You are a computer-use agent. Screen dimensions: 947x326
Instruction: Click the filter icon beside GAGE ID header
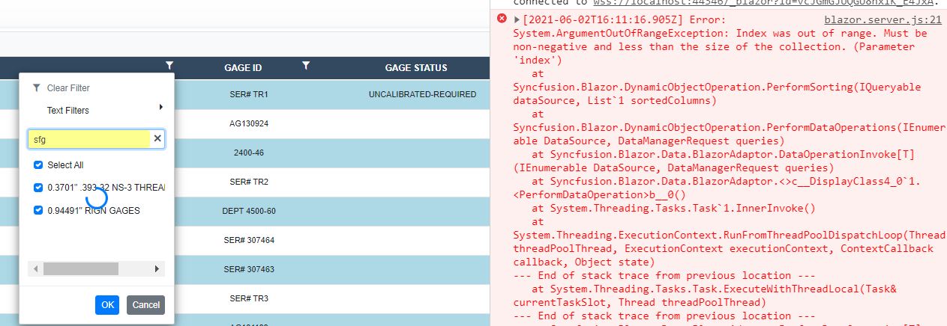305,67
